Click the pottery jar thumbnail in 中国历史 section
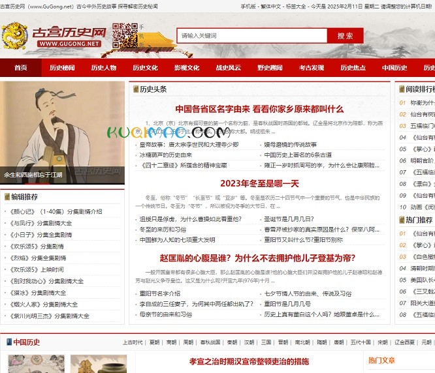 [x=99, y=364]
